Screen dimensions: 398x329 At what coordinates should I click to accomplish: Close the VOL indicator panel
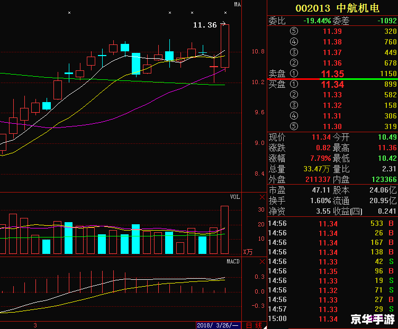pyautogui.click(x=262, y=197)
